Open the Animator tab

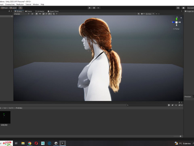pos(40,11)
